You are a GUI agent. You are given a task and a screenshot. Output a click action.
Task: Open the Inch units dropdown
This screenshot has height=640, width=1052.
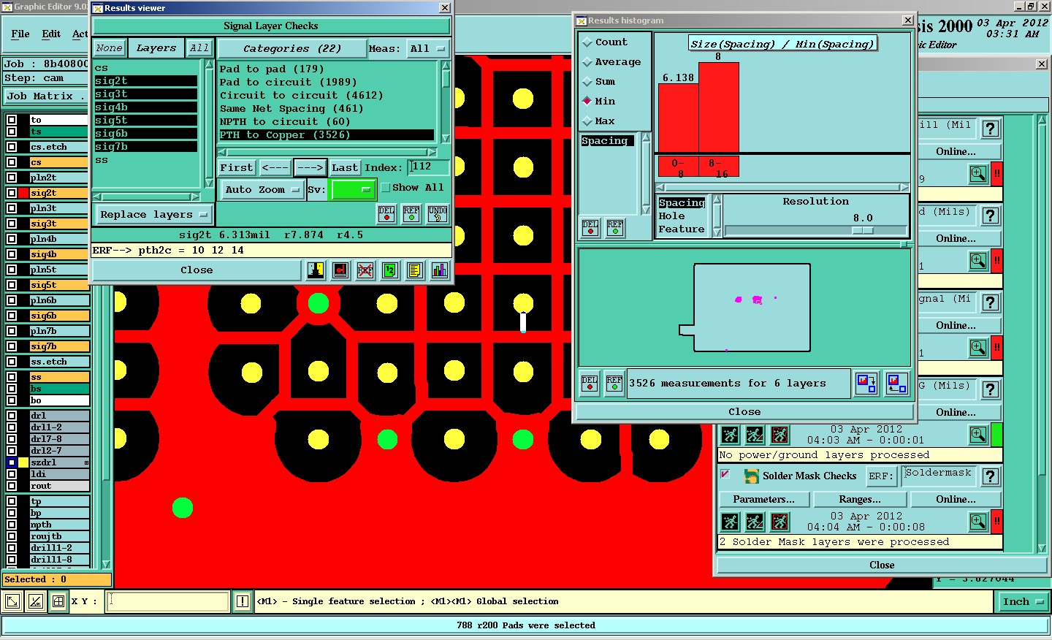tap(1023, 602)
